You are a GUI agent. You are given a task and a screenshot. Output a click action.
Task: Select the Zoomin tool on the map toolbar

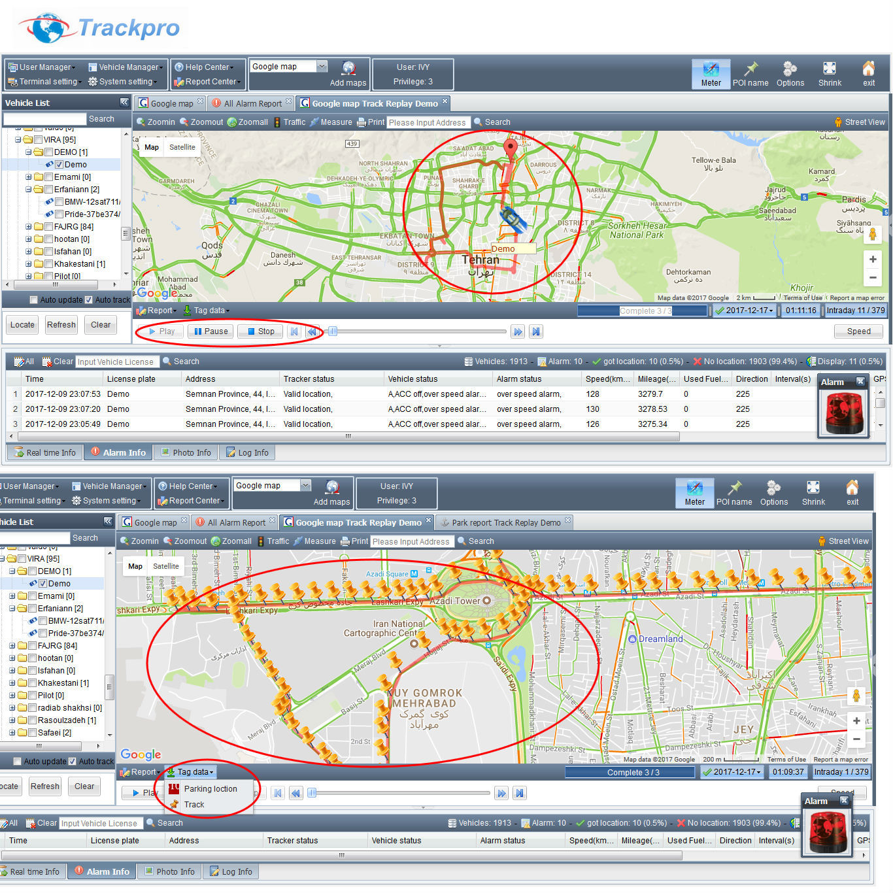point(156,122)
